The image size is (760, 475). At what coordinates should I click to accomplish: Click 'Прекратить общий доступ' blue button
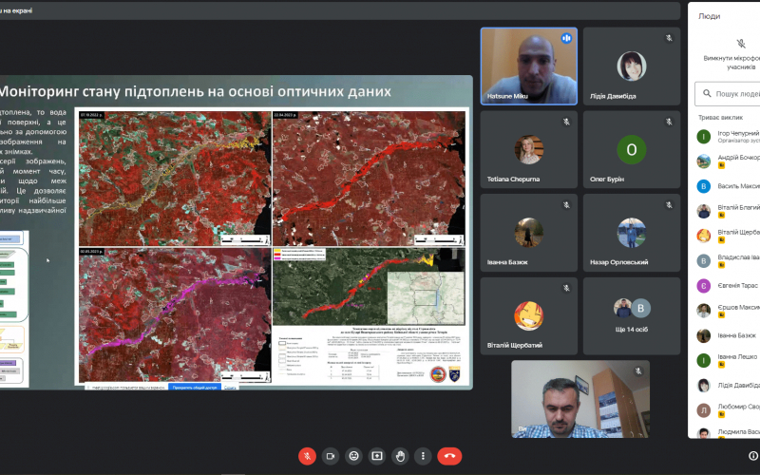point(195,388)
